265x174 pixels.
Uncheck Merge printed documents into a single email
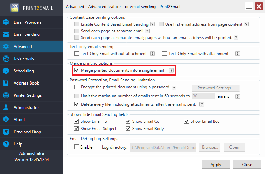point(77,70)
